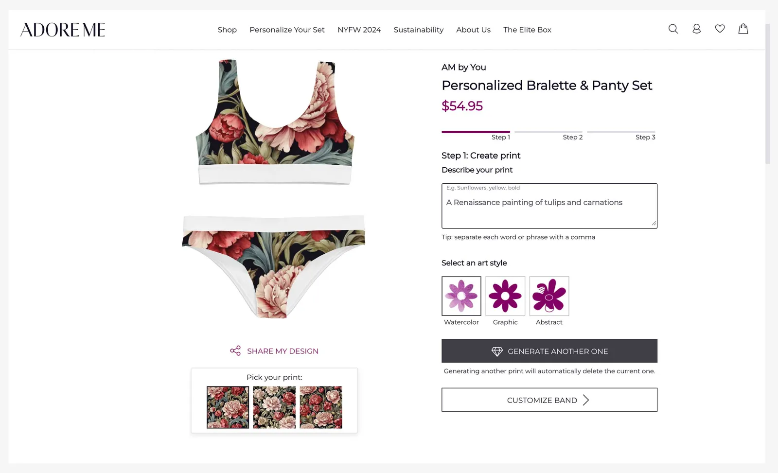
Task: Choose the Graphic art style flower
Action: point(505,296)
